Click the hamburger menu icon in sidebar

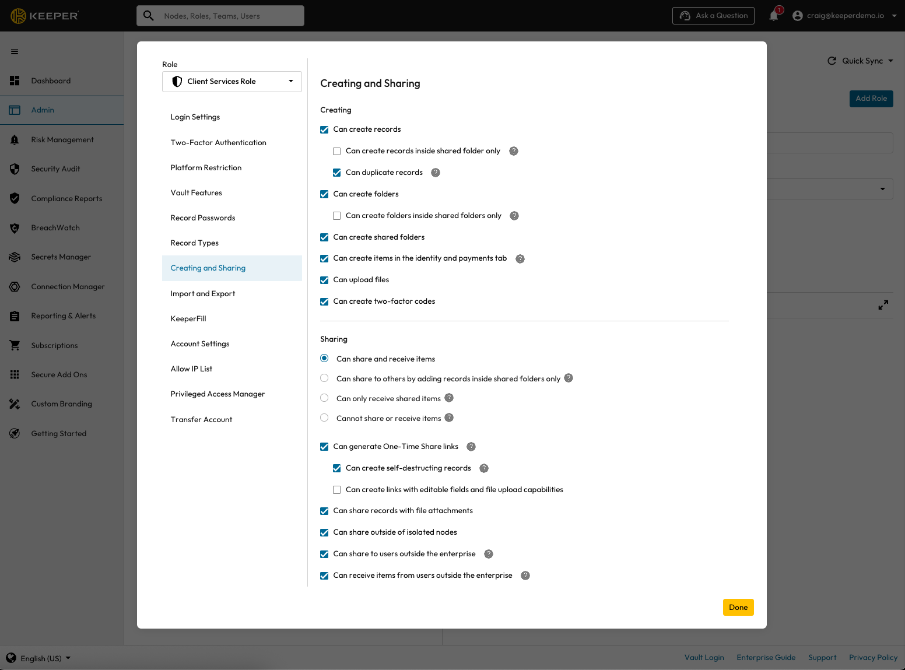coord(15,52)
